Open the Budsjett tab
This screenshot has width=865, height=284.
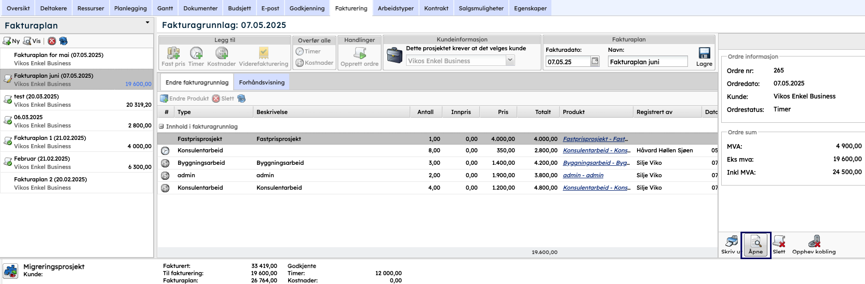click(239, 8)
